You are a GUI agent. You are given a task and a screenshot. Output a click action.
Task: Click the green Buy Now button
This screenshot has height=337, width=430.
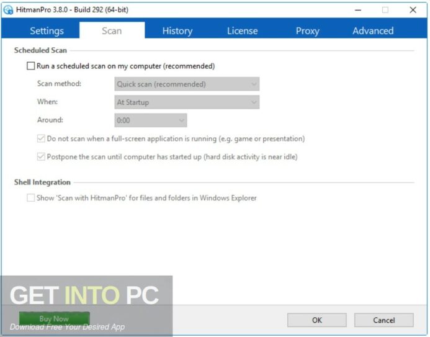[54, 318]
